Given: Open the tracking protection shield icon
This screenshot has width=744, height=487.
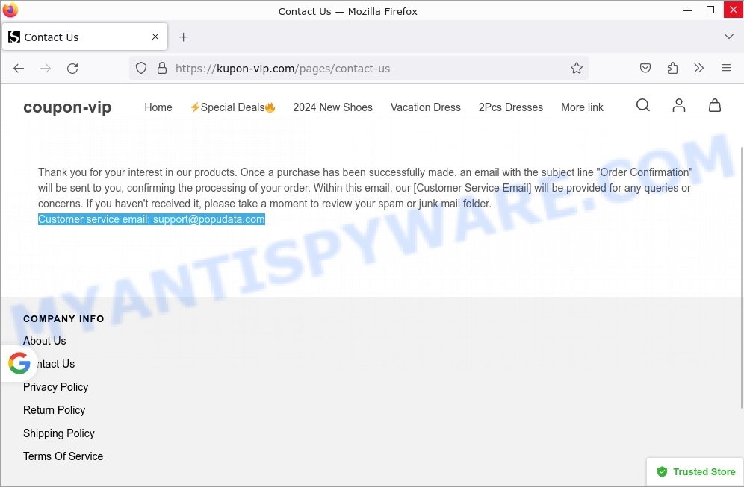Looking at the screenshot, I should [141, 68].
